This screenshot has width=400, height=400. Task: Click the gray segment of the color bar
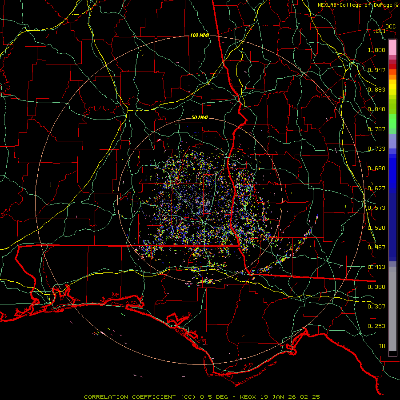[392, 309]
